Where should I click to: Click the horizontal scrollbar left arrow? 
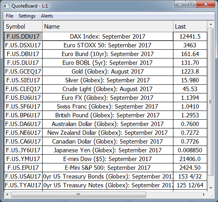click(7, 194)
